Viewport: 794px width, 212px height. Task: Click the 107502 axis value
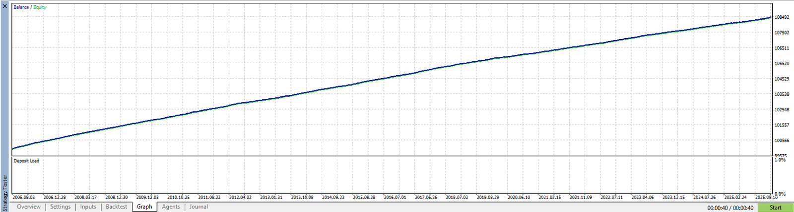click(x=782, y=33)
